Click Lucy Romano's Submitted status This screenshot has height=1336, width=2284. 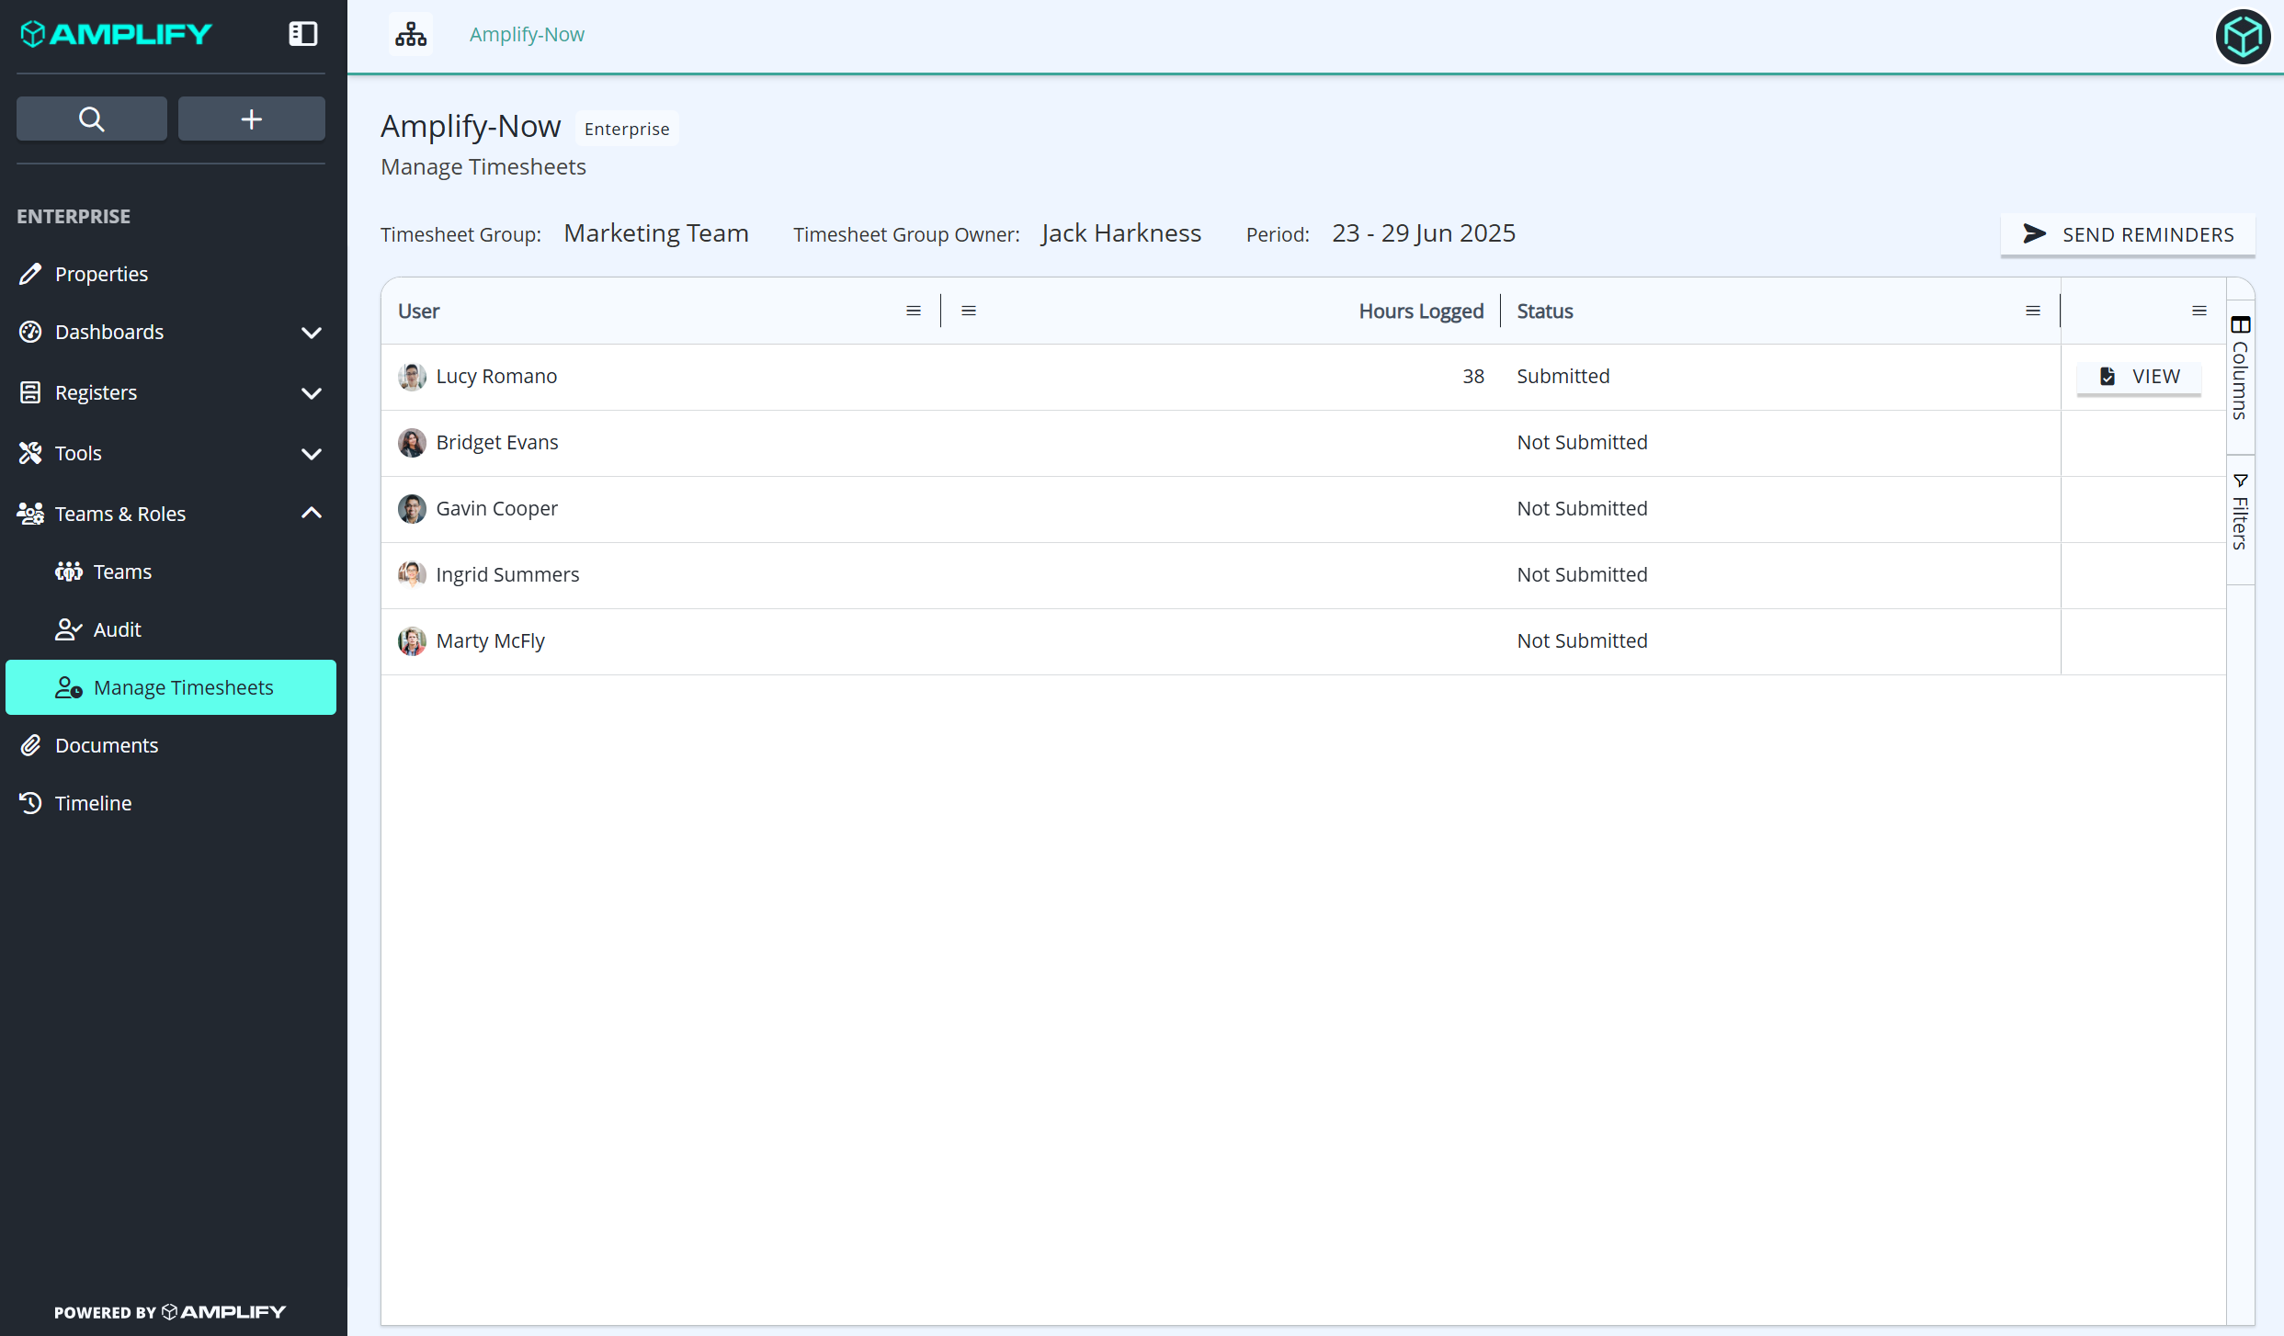tap(1562, 376)
